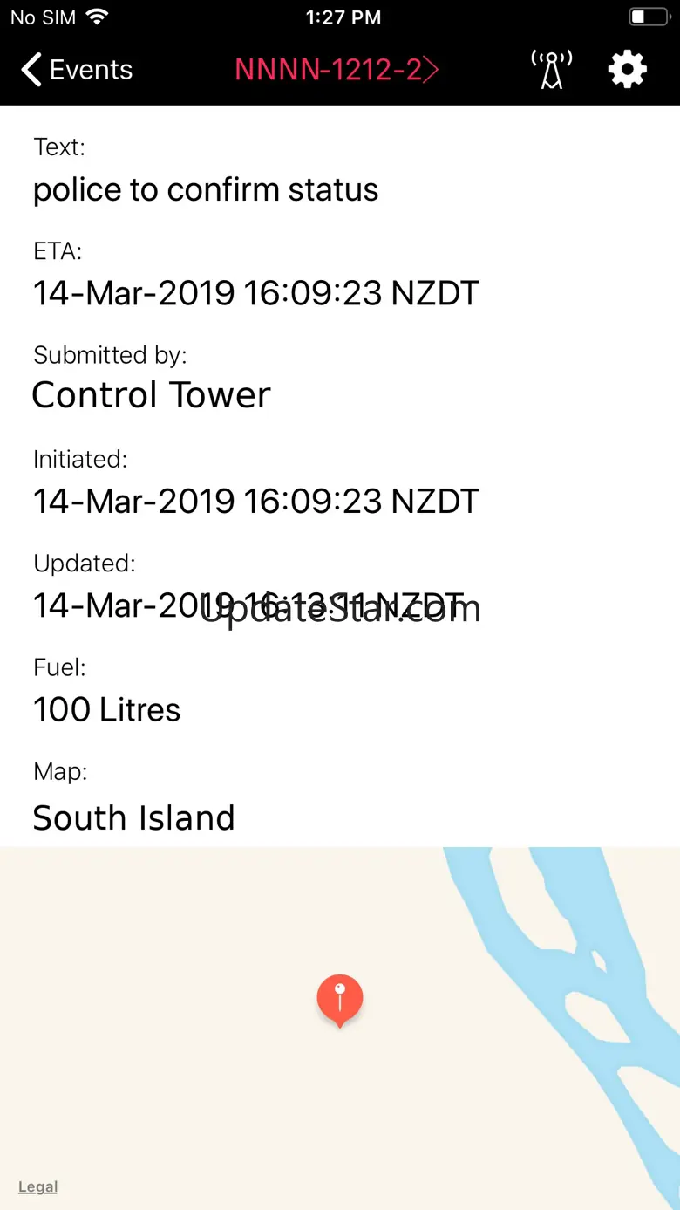Tap the Wi-Fi status icon
The image size is (680, 1210).
point(98,17)
